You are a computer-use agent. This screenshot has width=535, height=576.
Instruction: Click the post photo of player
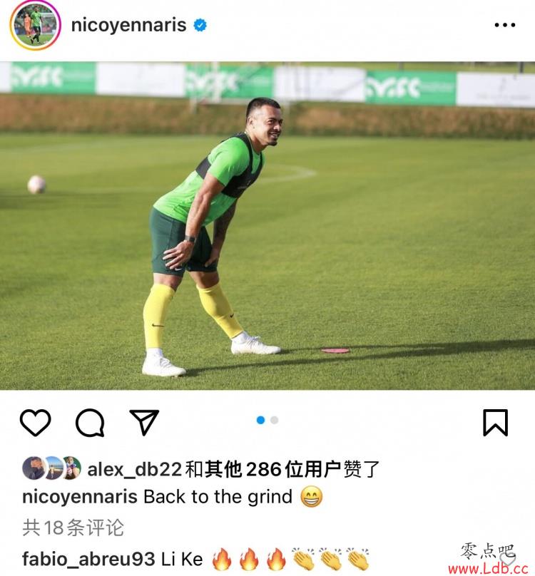[267, 225]
